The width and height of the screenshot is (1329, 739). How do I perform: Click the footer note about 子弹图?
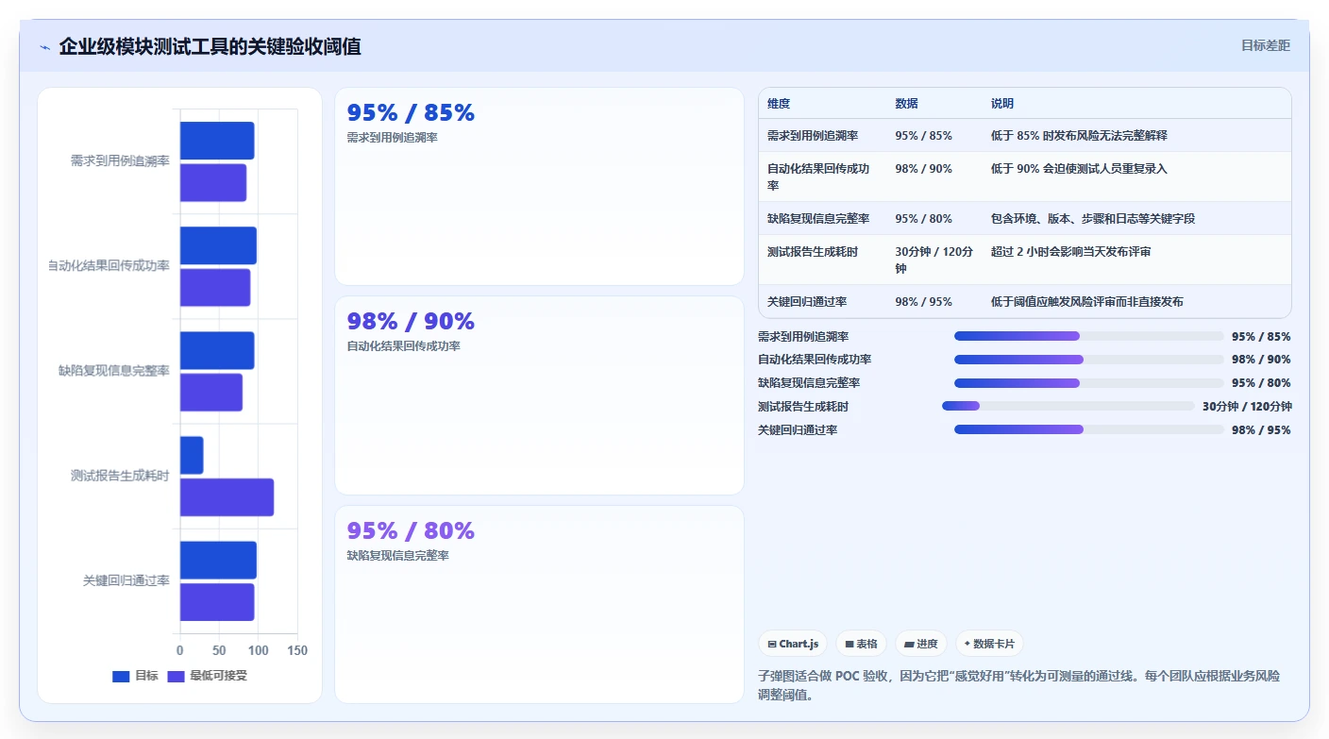1024,685
